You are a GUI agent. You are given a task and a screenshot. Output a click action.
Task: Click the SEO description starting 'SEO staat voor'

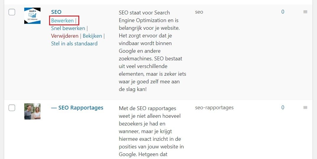coord(152,51)
